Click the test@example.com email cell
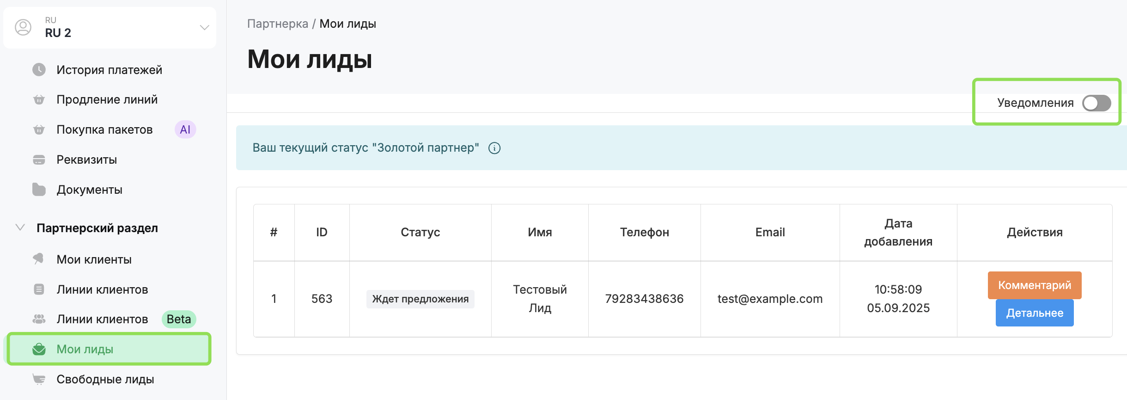The image size is (1127, 400). click(x=770, y=299)
